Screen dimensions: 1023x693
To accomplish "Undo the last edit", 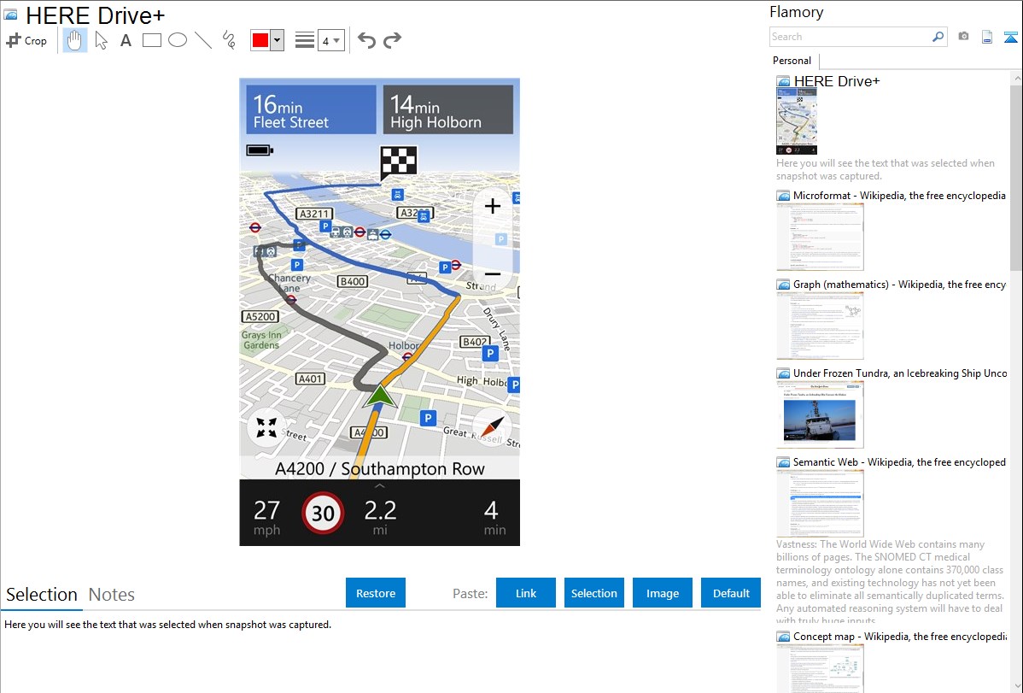I will (366, 40).
